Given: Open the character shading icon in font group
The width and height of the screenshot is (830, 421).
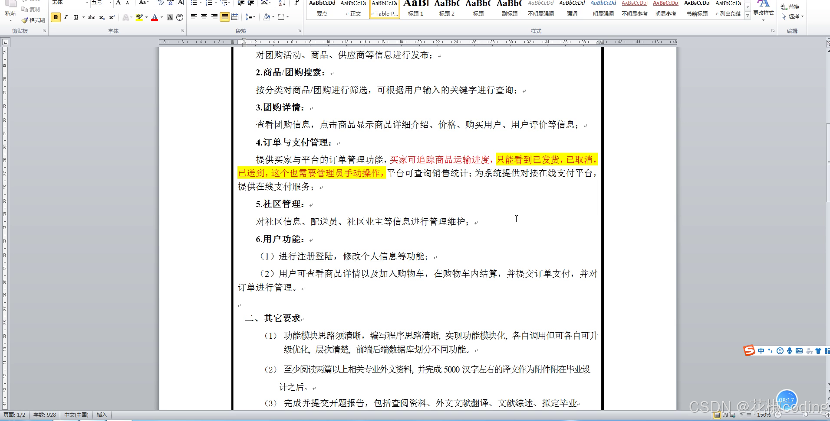Looking at the screenshot, I should pos(169,17).
